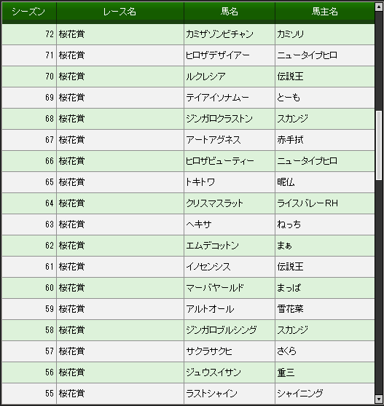Click owner ライスバレーRH

point(307,203)
